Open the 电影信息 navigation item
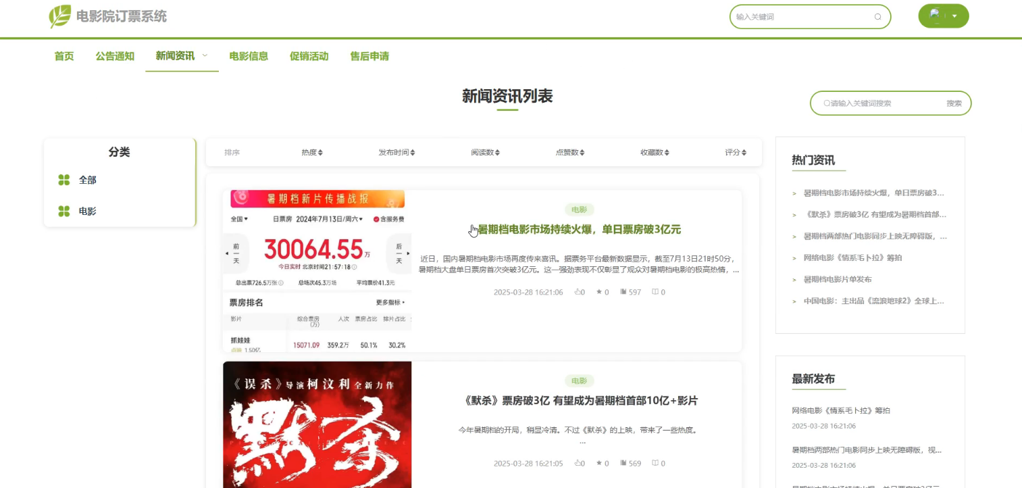 tap(249, 56)
